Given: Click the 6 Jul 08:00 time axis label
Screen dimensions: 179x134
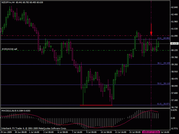Looking at the screenshot, I should click(x=63, y=132).
